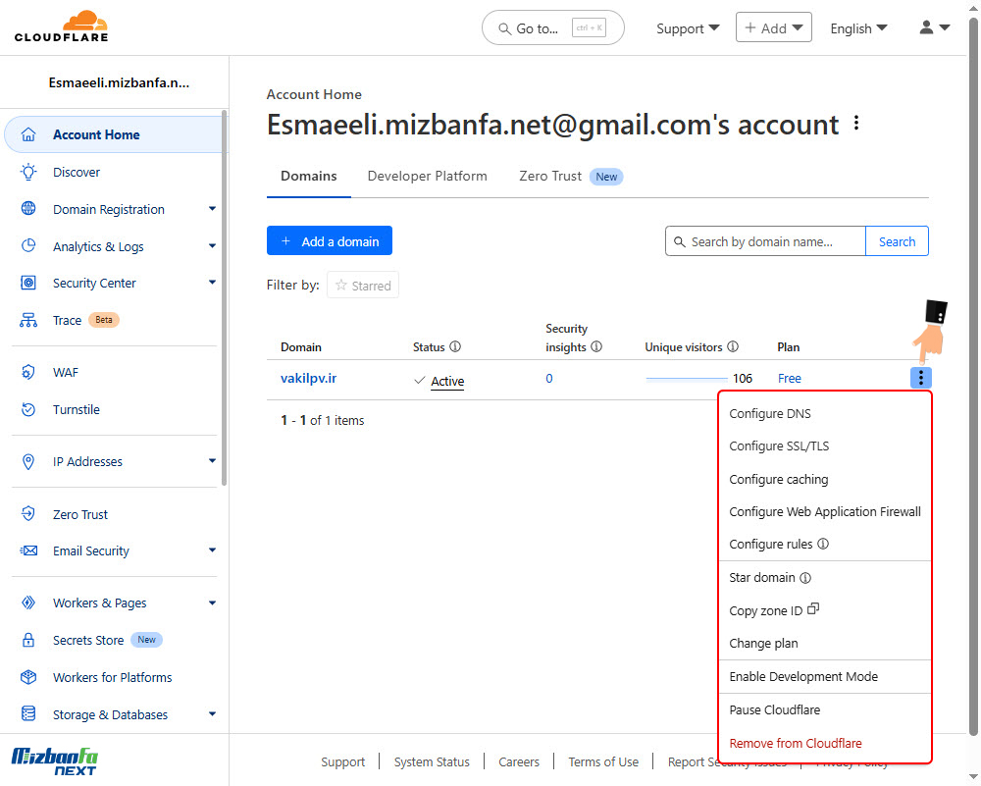Click the Security insights info icon

596,346
